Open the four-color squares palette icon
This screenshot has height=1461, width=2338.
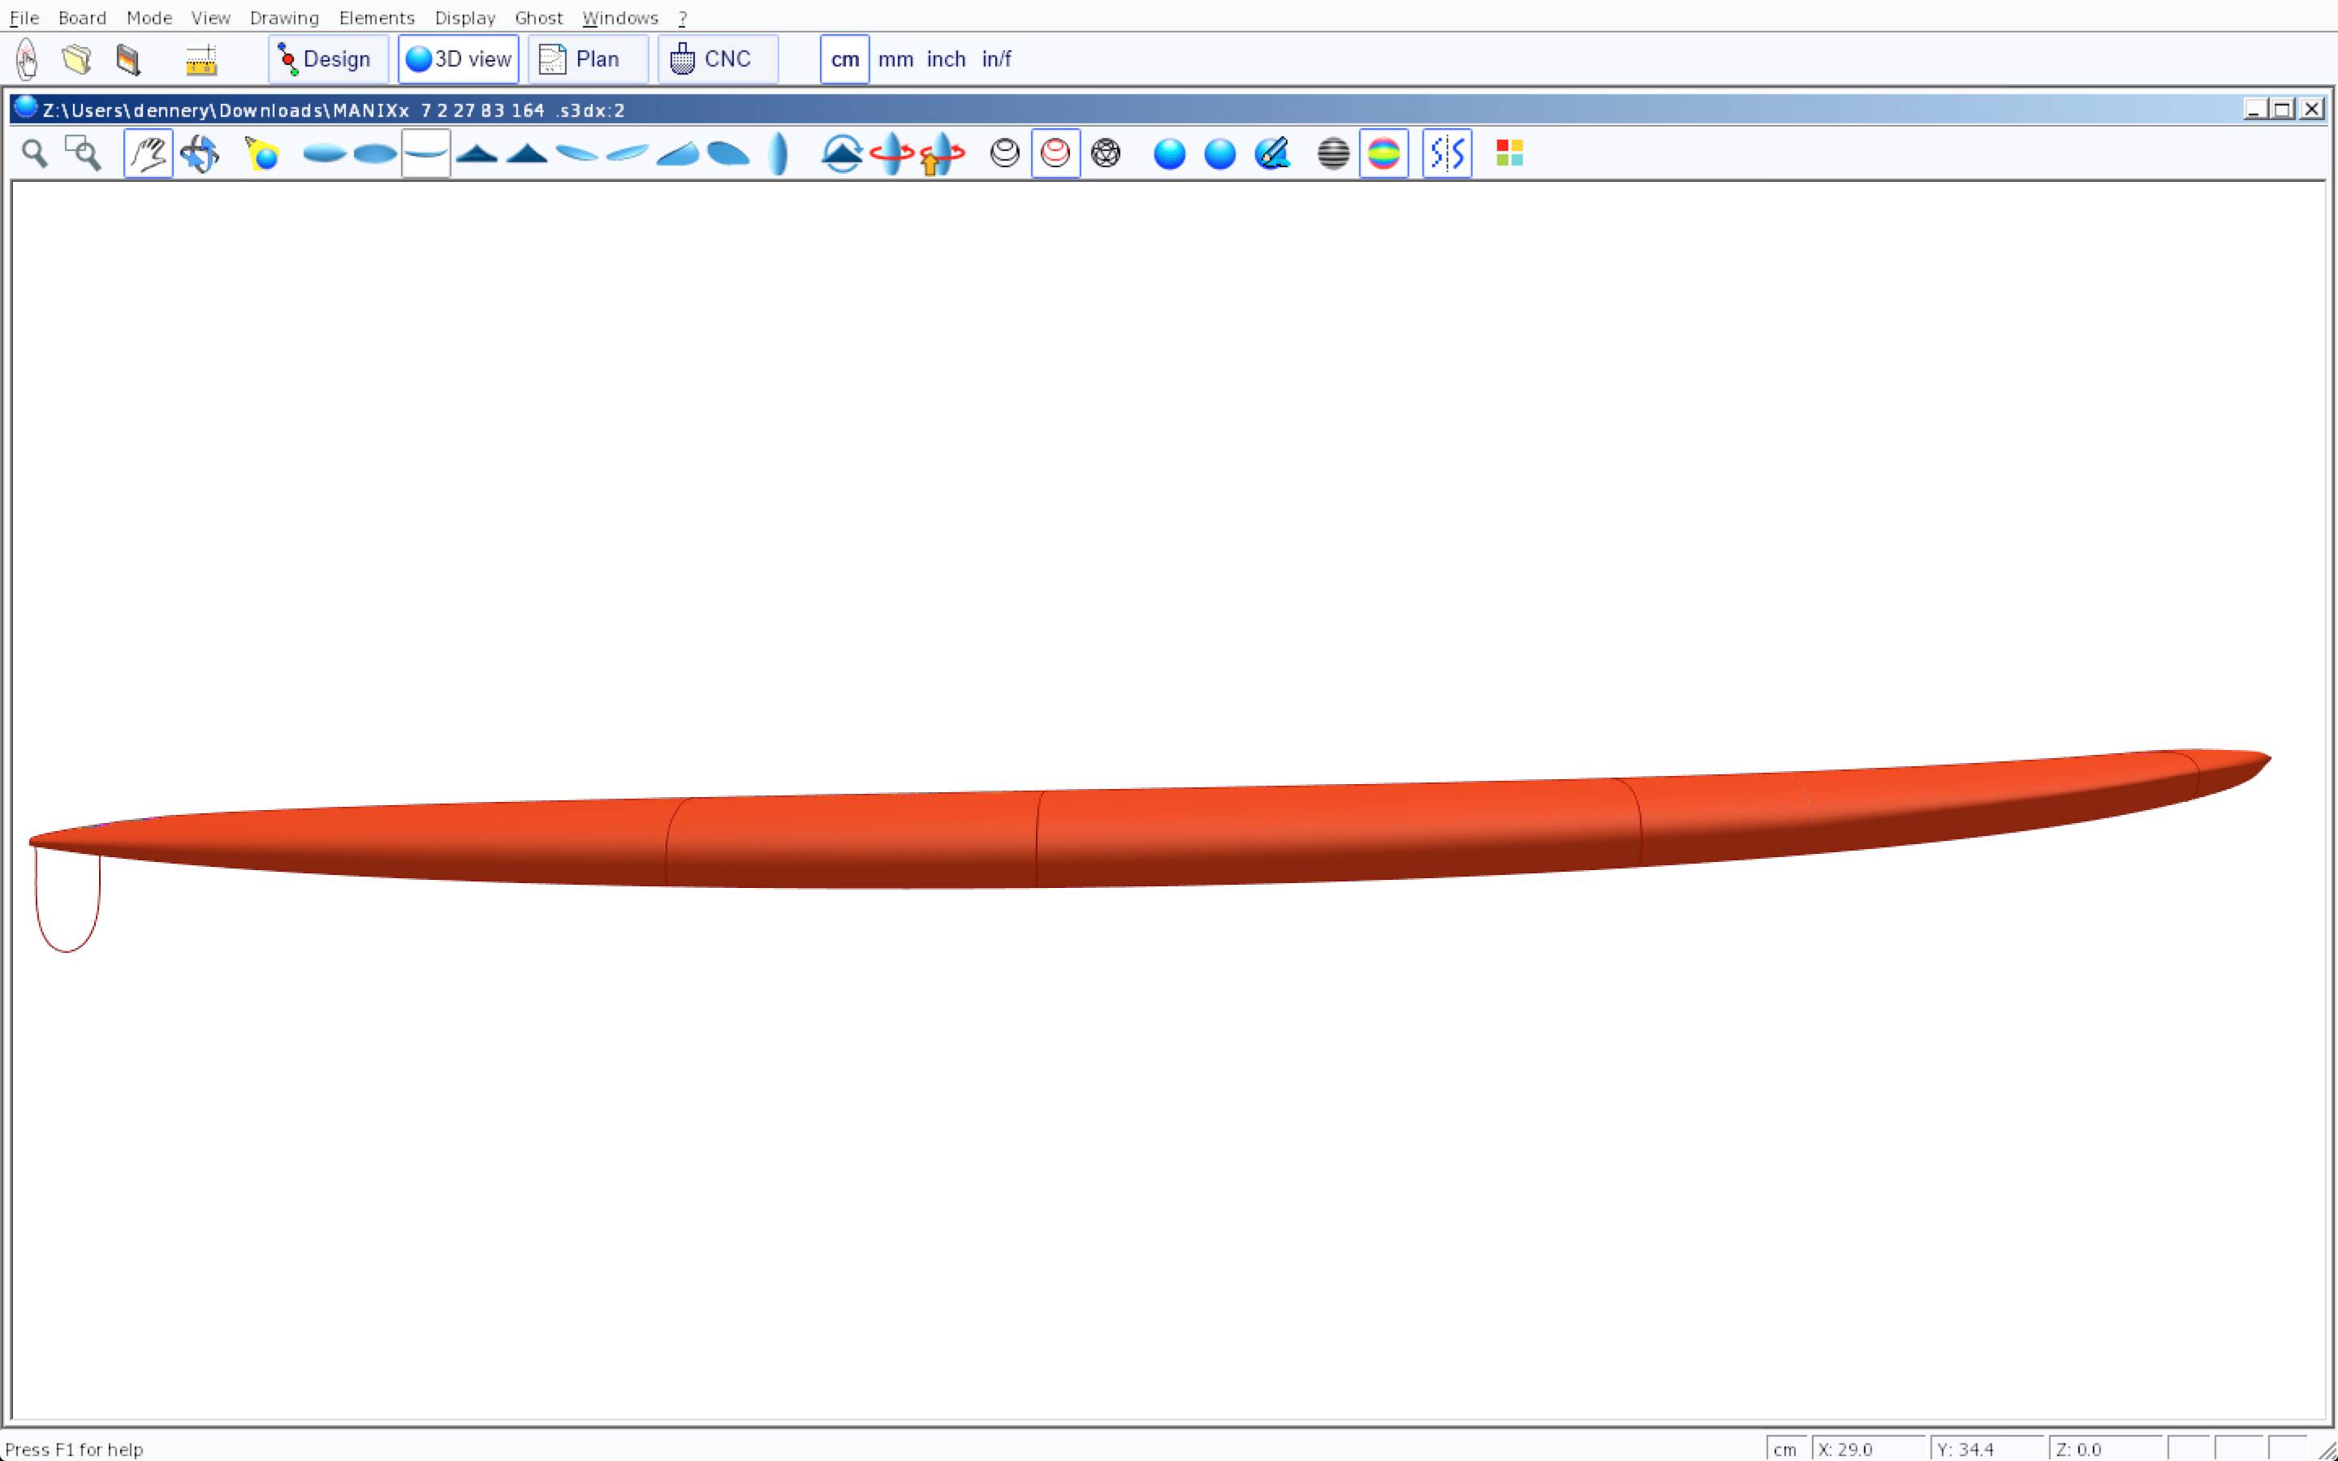(1509, 153)
